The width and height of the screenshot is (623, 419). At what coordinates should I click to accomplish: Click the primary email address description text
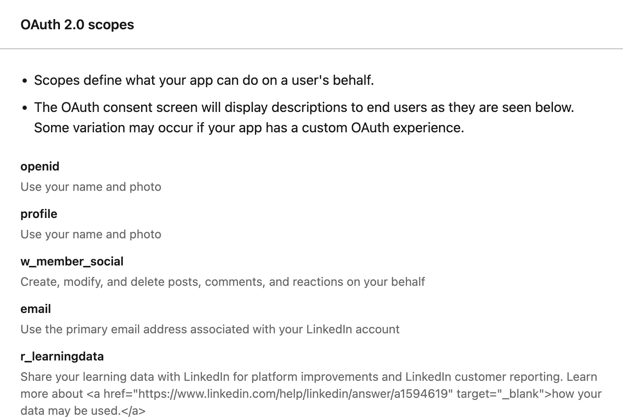210,329
